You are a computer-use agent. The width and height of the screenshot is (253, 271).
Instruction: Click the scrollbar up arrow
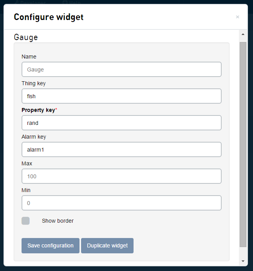pos(243,35)
